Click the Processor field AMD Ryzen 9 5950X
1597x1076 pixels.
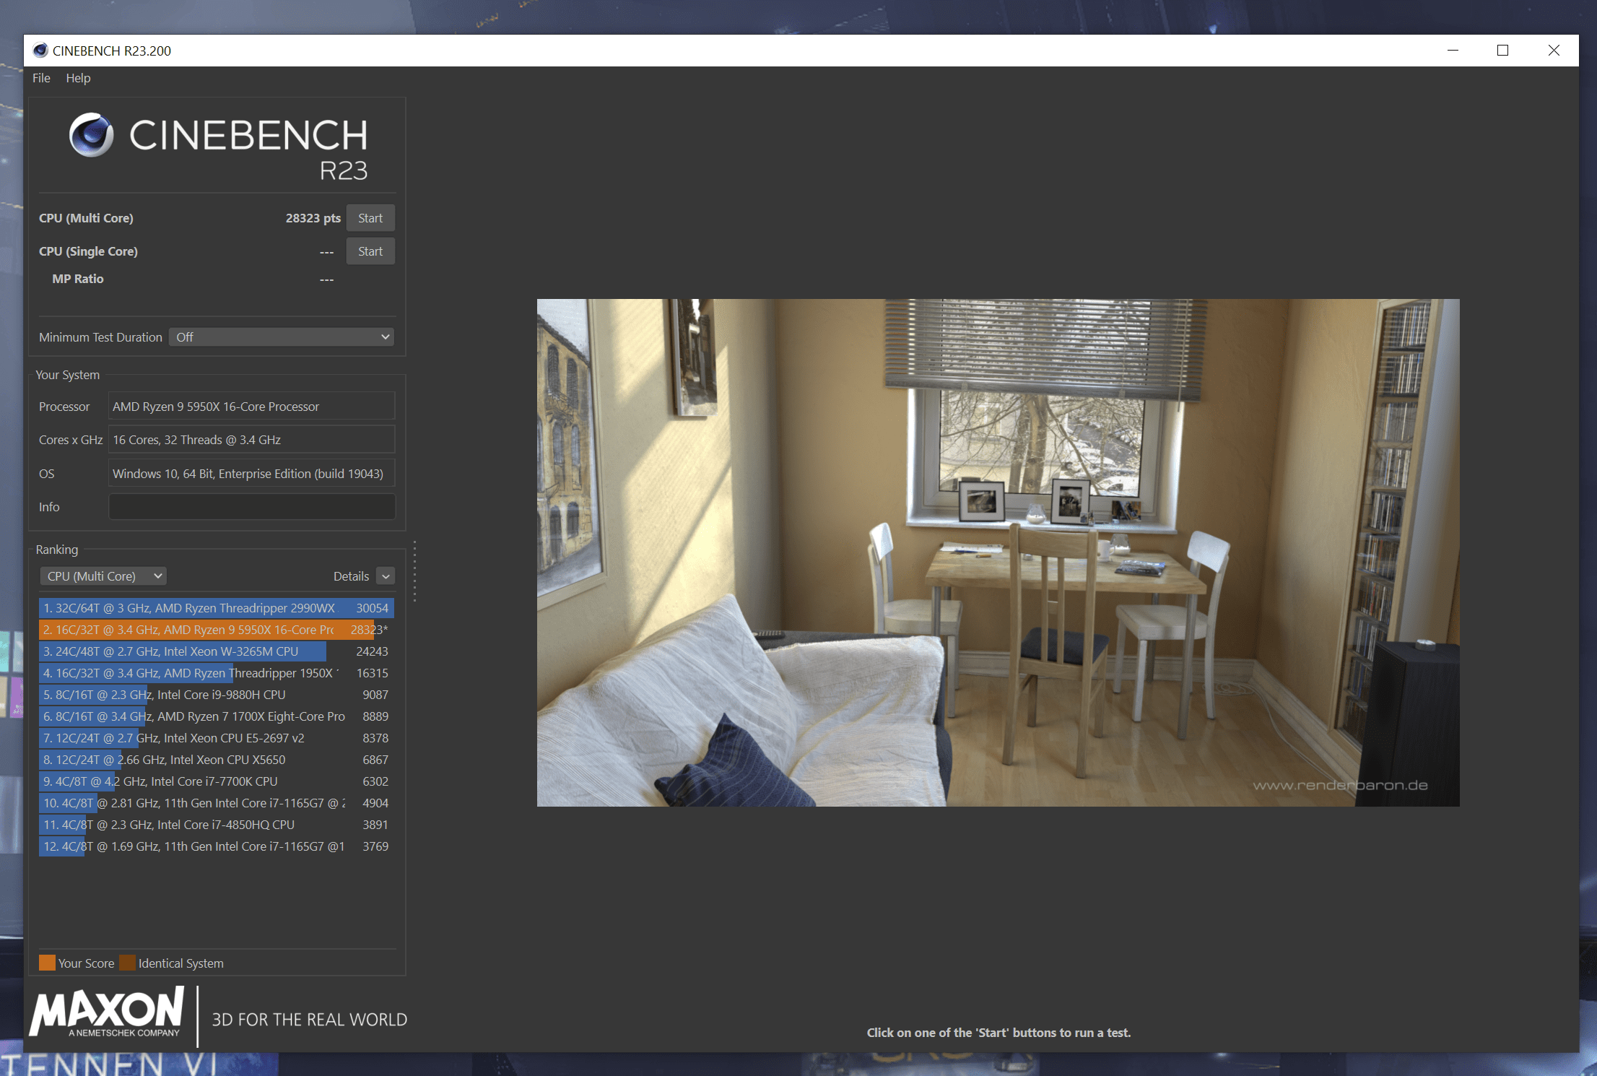pos(252,407)
